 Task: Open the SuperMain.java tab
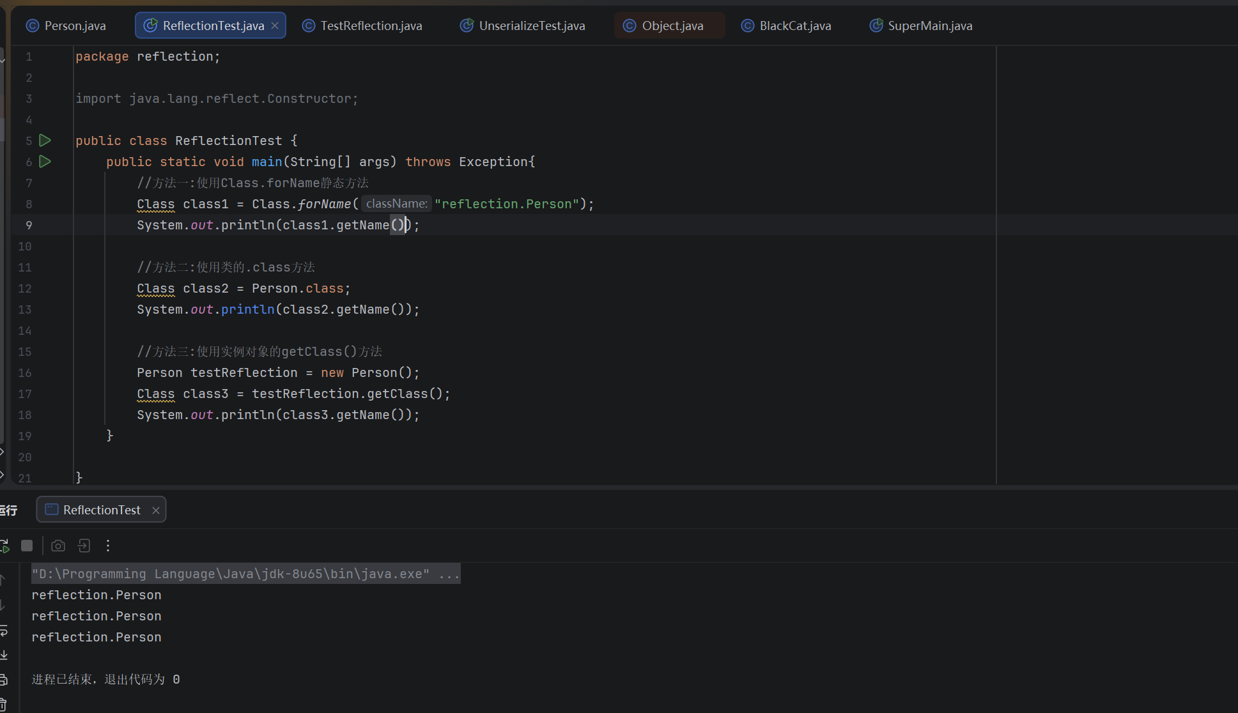(x=920, y=26)
